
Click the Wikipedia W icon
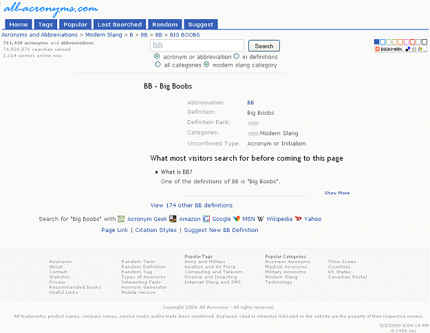tap(261, 219)
